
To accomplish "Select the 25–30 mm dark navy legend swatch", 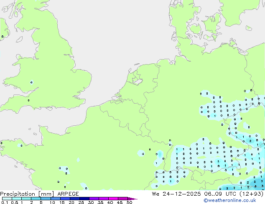I will click(84, 199).
